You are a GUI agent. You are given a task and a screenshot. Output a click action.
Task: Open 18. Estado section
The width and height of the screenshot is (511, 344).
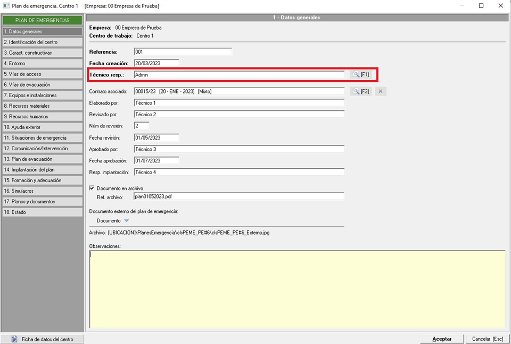42,212
